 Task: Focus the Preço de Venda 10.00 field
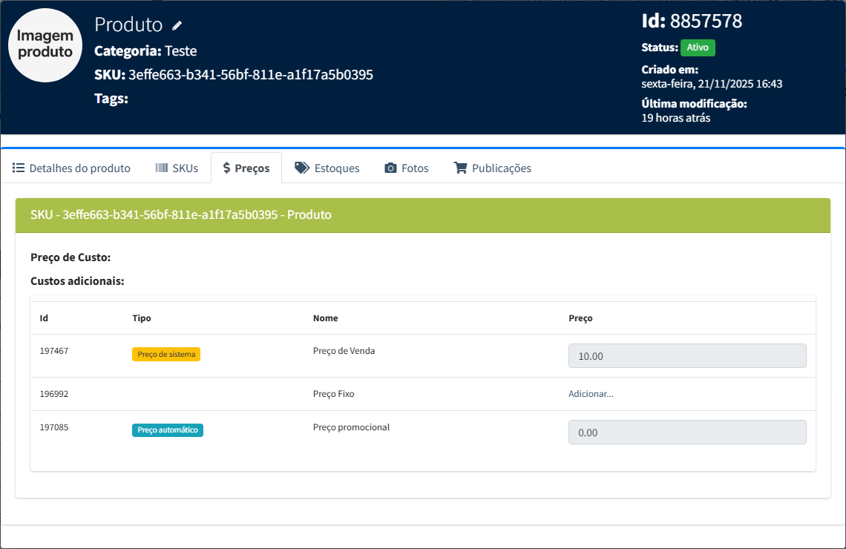click(x=686, y=356)
